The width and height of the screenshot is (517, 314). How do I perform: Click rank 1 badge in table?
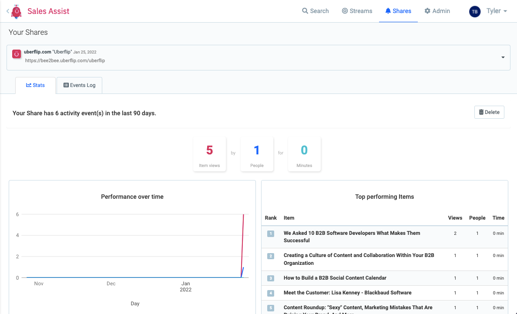271,234
